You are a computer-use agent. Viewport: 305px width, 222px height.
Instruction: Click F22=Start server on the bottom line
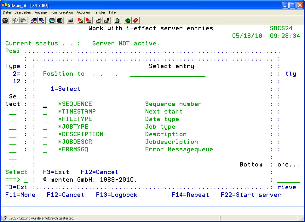250,195
